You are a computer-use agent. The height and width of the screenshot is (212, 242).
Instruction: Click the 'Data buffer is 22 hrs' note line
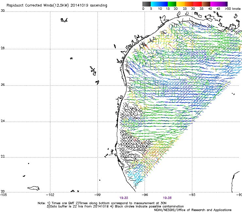115,206
